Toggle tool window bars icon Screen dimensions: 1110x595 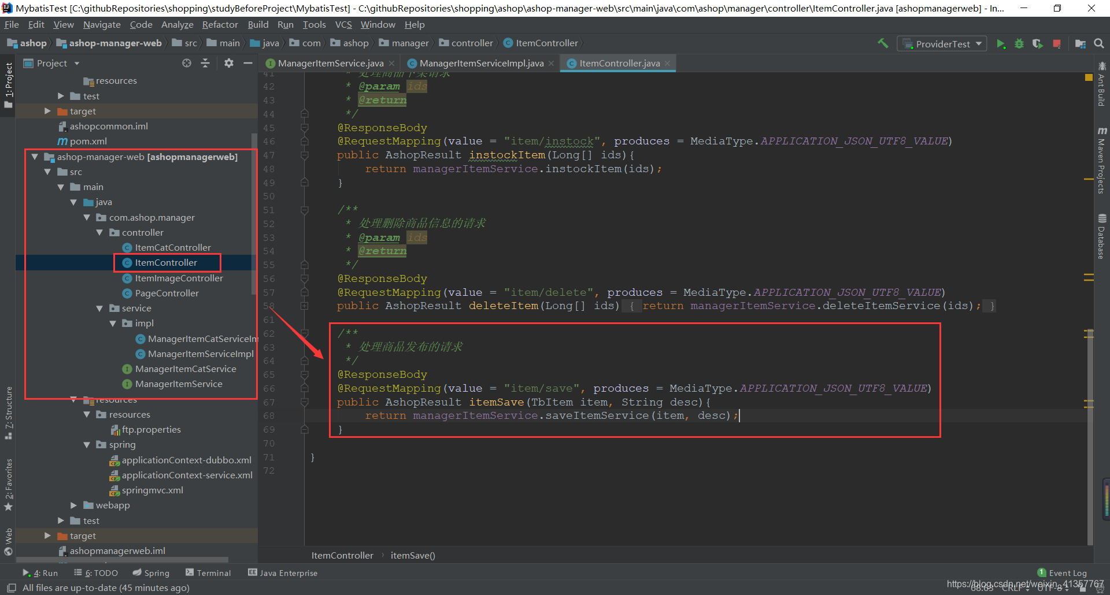[x=11, y=587]
